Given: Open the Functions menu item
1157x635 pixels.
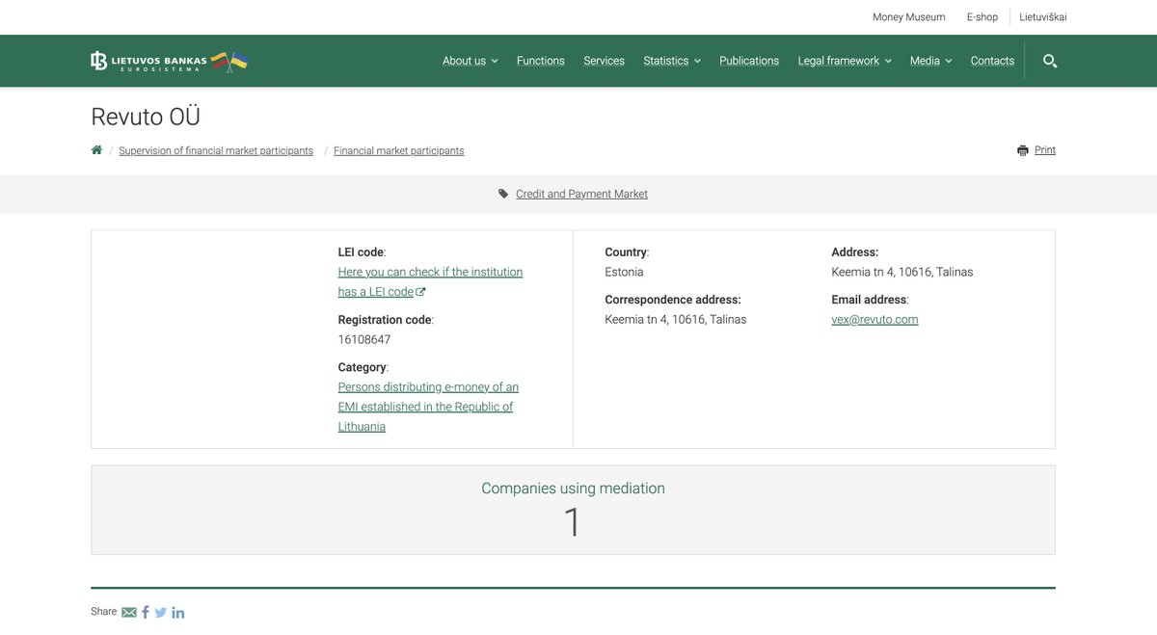Looking at the screenshot, I should coord(541,61).
